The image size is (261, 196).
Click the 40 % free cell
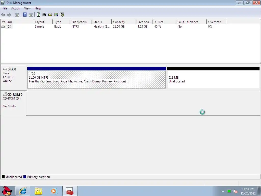[158, 27]
